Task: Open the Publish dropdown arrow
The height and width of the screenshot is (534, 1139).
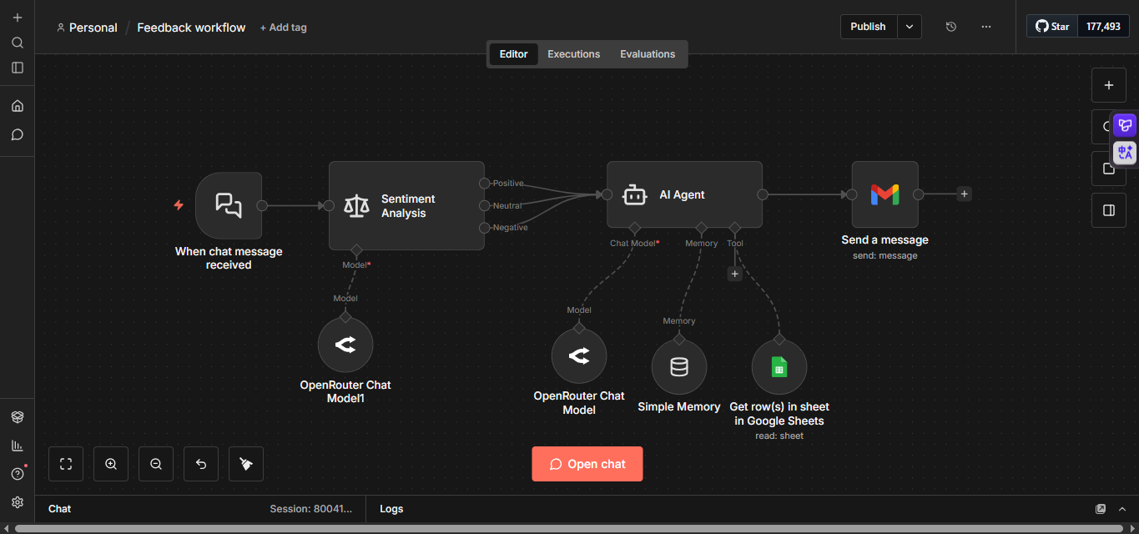Action: 910,27
